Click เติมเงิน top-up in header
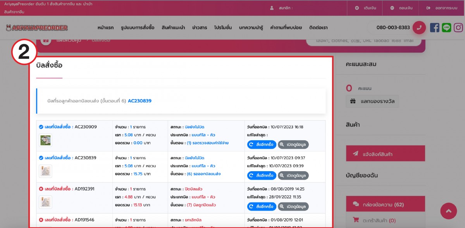 (363, 8)
